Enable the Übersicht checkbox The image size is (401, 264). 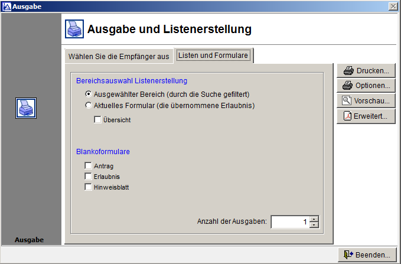coord(98,120)
